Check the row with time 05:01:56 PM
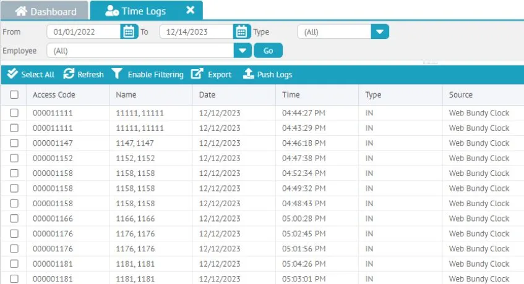This screenshot has height=284, width=524. 14,249
